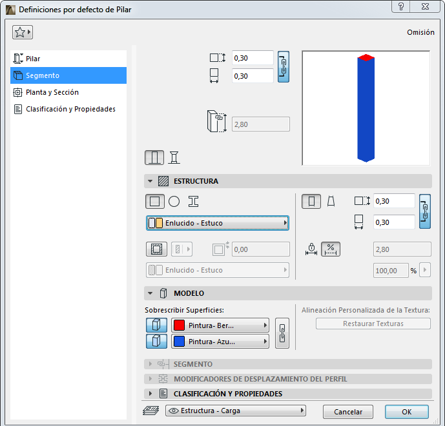Screen dimensions: 445x426
Task: Click the Omisión label
Action: click(x=420, y=32)
